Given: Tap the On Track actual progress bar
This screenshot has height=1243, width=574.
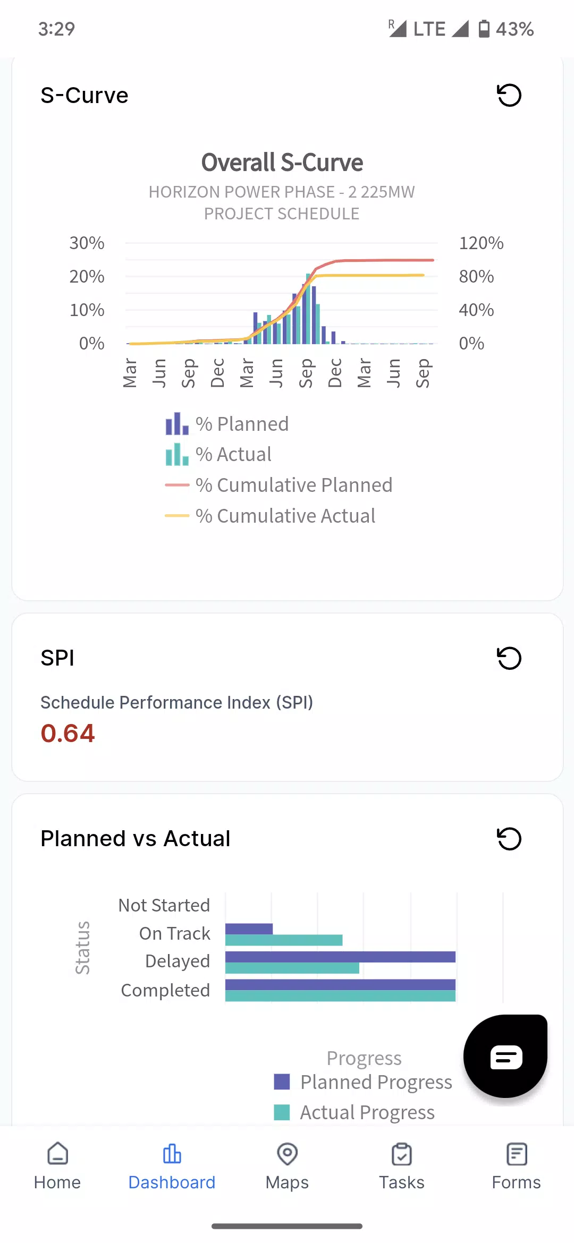Looking at the screenshot, I should [284, 940].
